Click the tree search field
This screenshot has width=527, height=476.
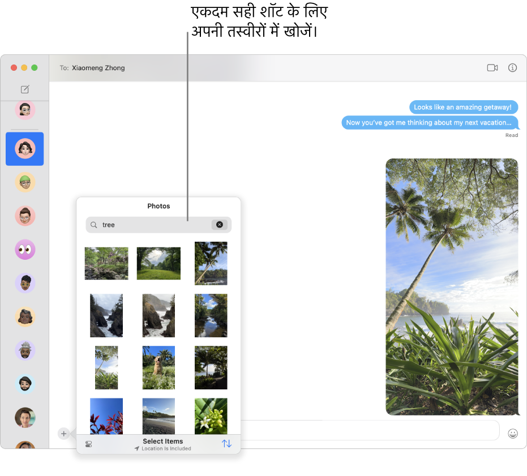coord(158,225)
